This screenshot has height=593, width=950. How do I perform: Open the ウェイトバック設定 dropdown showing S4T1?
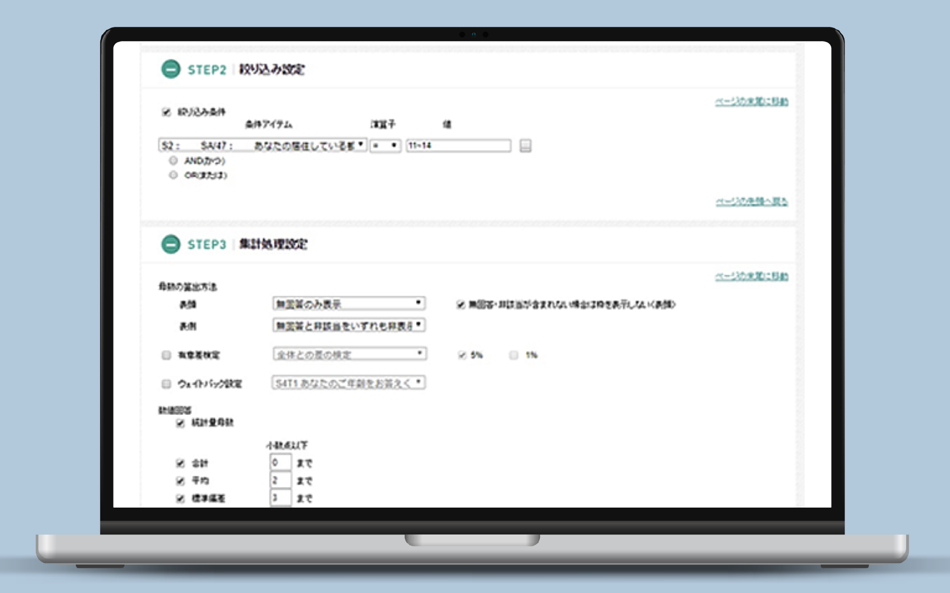click(x=348, y=383)
